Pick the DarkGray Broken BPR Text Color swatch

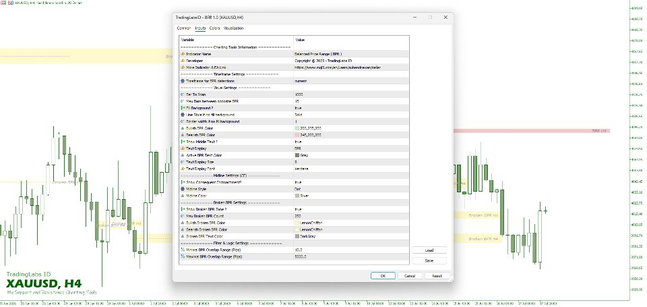(297, 236)
